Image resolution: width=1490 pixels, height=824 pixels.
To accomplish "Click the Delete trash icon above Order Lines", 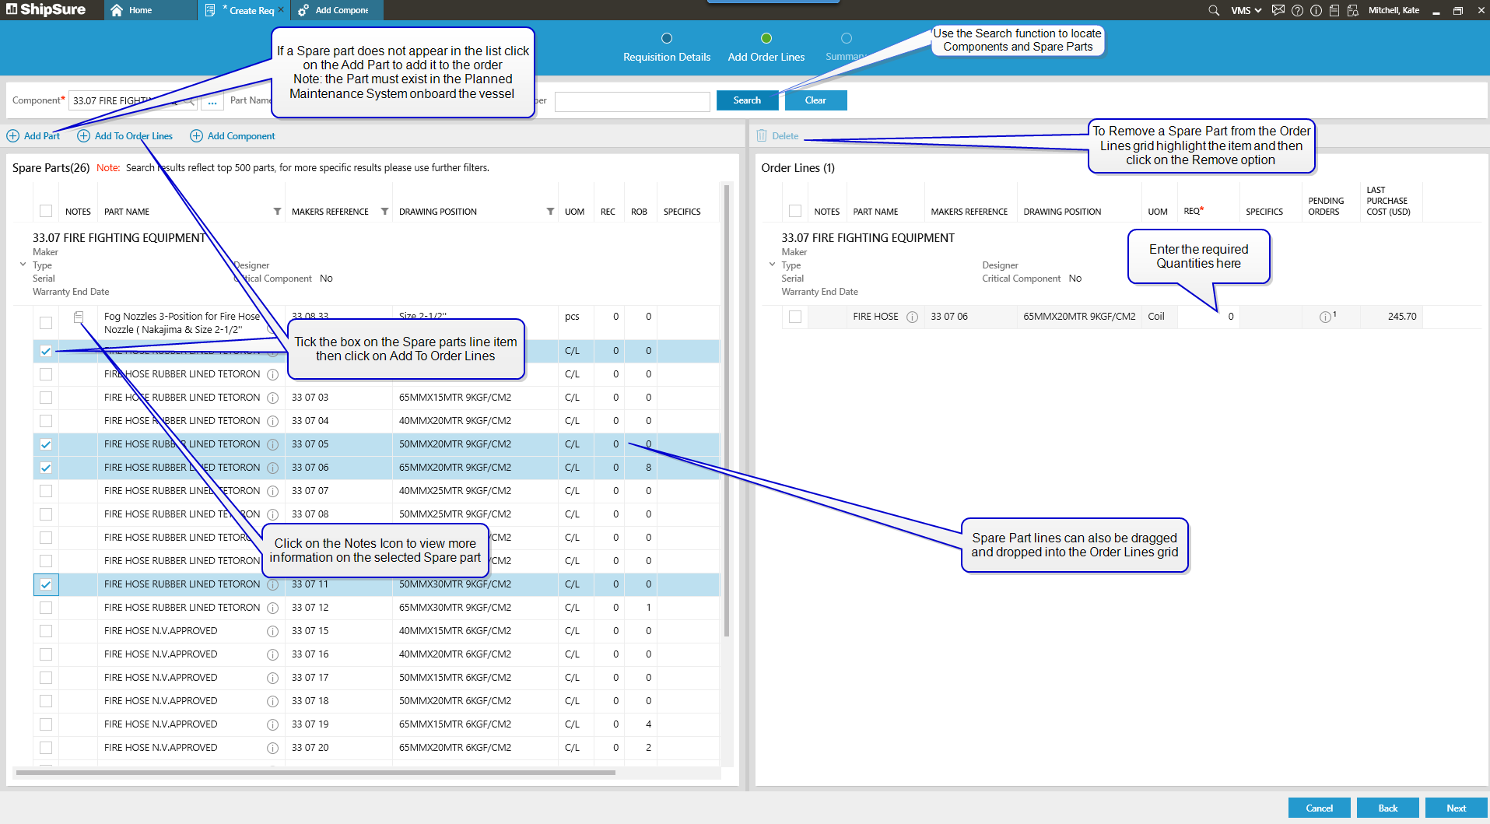I will click(762, 135).
